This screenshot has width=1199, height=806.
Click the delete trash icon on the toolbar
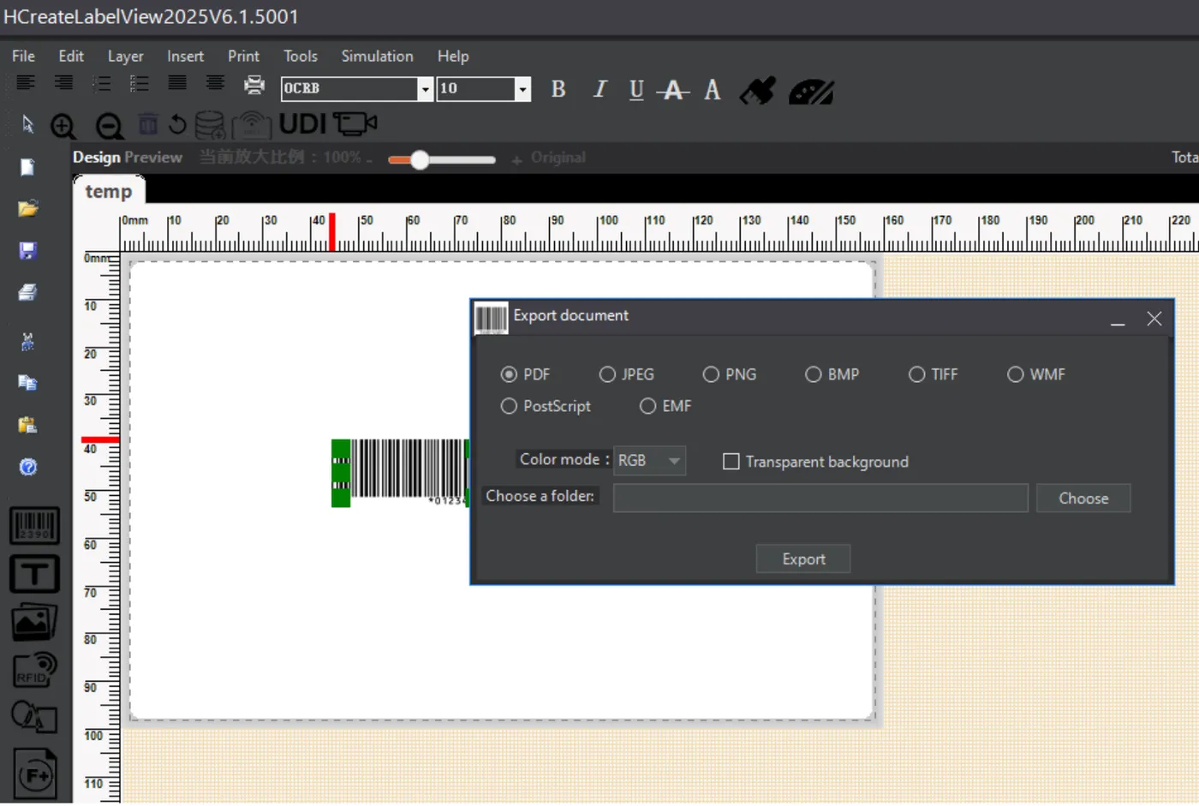(x=148, y=124)
